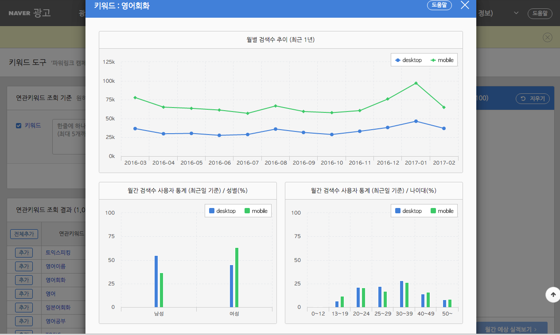Click the keyword entry text area
Viewport: 560px width, 335px height.
pyautogui.click(x=69, y=136)
